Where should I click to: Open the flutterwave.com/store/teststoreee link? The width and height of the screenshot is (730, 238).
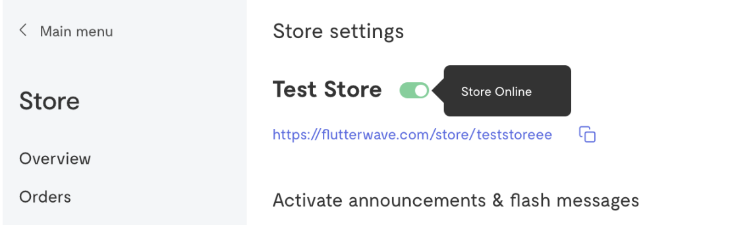[x=412, y=135]
